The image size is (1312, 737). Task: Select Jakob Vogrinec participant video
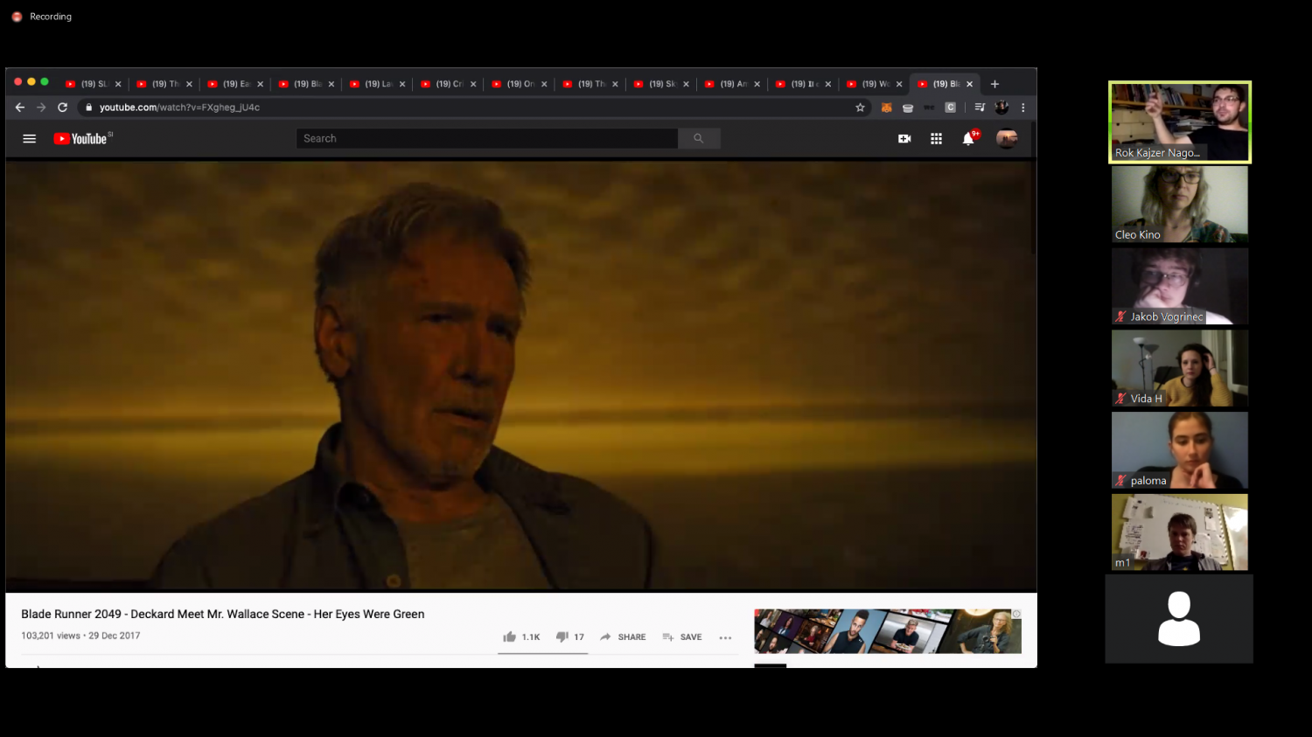[1180, 286]
